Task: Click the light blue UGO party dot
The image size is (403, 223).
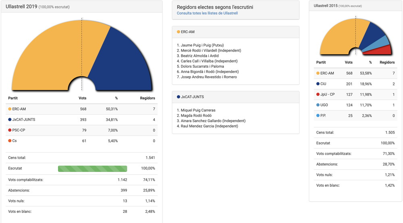Action: (318, 105)
